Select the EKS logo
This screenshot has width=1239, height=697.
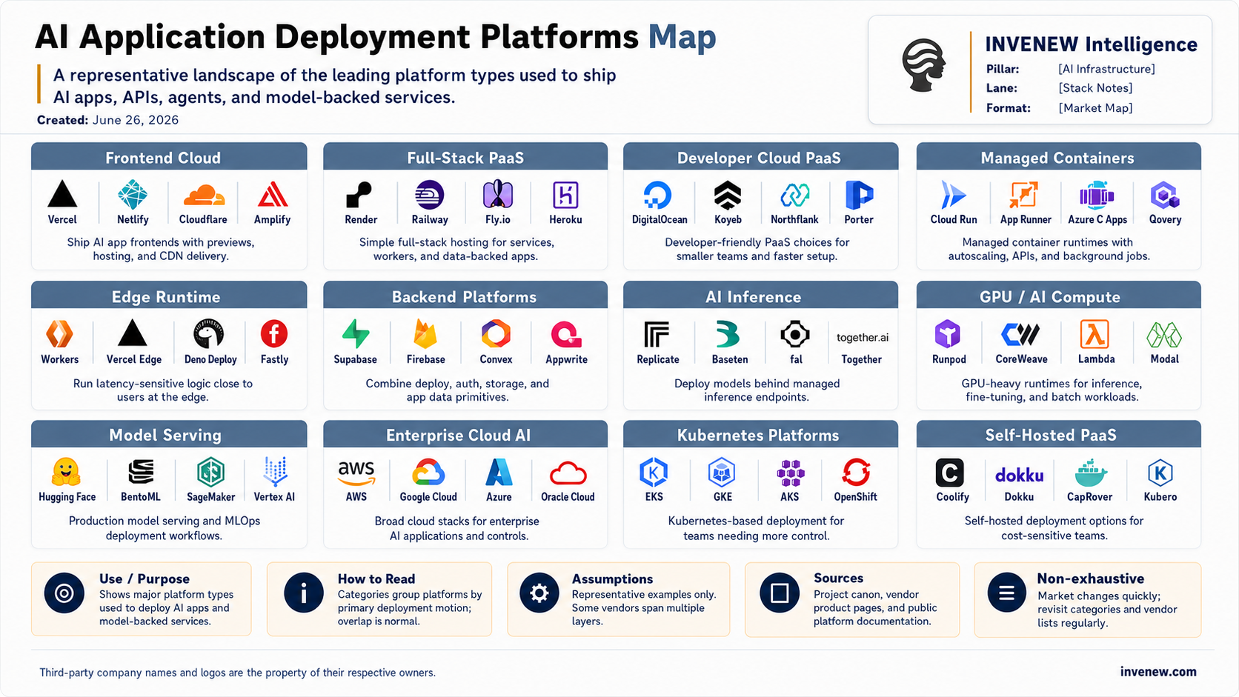[x=654, y=472]
